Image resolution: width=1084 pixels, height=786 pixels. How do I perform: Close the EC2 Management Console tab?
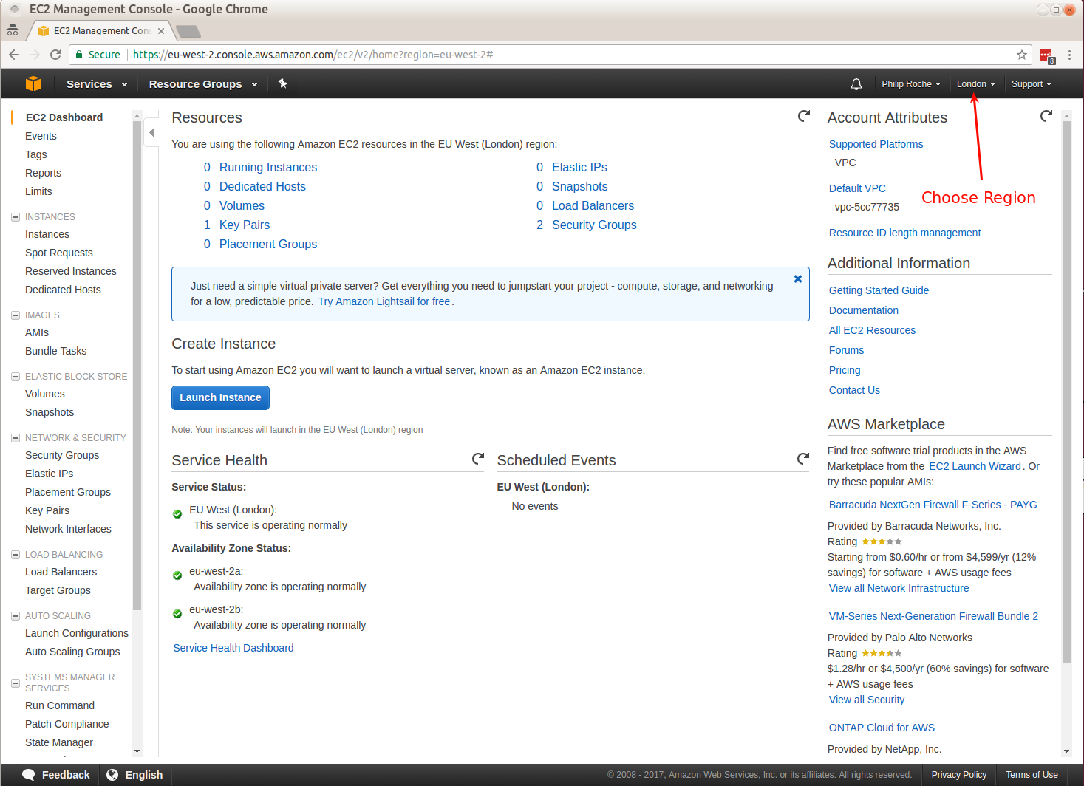(161, 31)
